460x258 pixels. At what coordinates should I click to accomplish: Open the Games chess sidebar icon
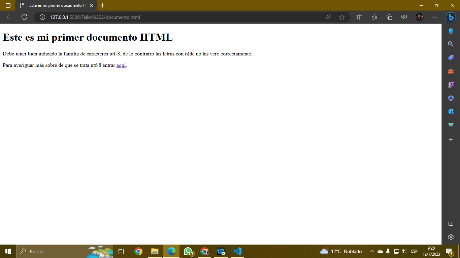451,85
